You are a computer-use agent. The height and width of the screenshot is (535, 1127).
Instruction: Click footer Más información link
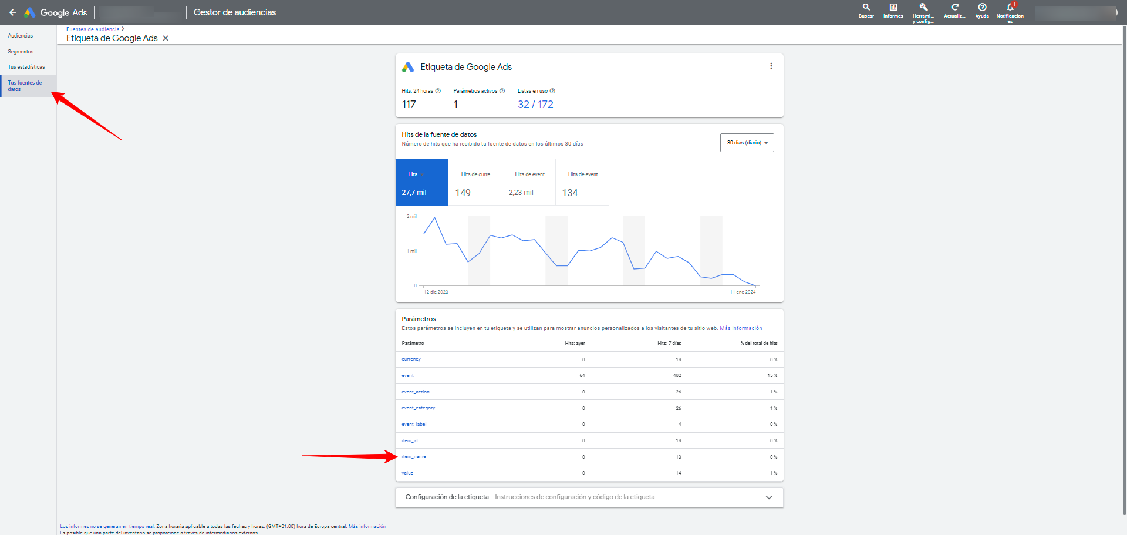point(367,526)
